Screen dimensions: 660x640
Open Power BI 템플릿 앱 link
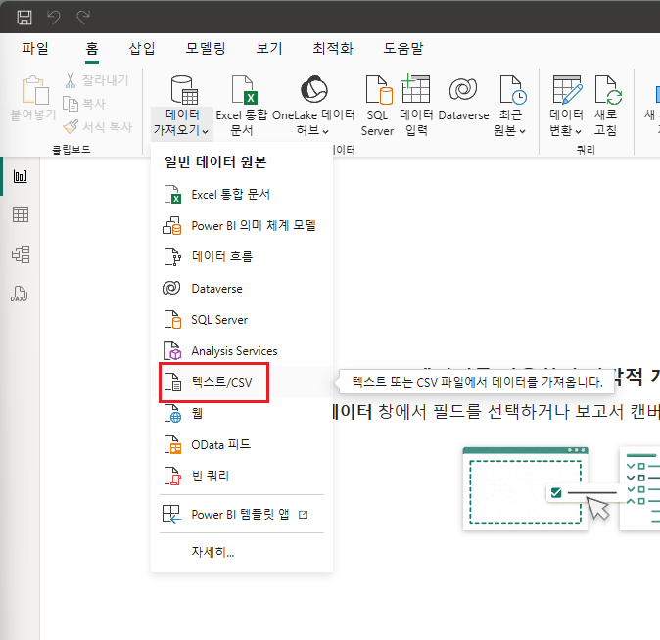point(242,514)
